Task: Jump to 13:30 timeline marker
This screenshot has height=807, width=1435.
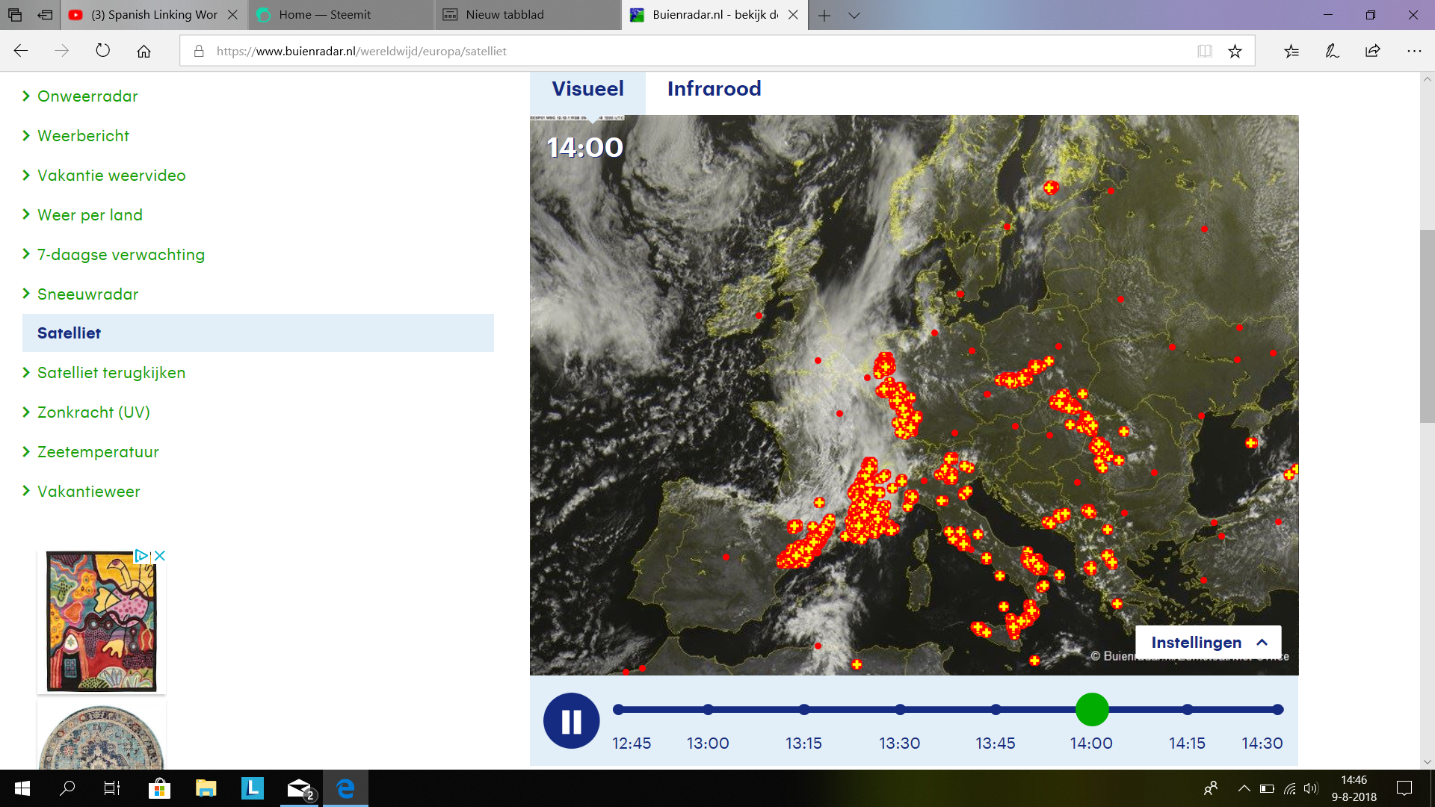Action: point(900,710)
